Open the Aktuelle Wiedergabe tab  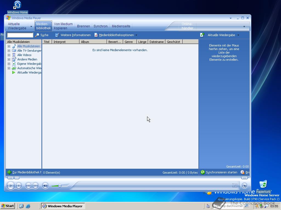[x=17, y=26]
